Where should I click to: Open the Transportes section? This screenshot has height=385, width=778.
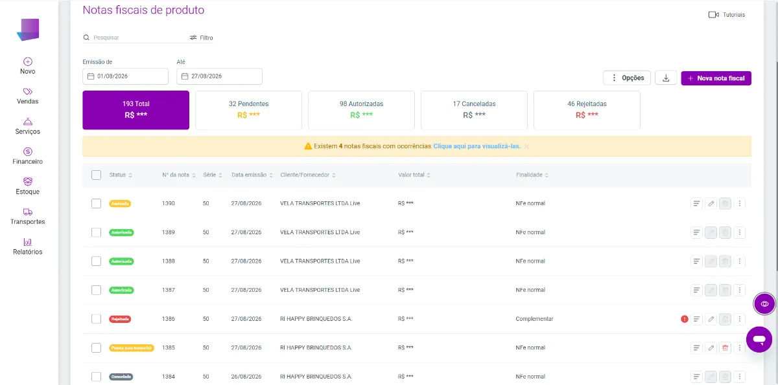pos(28,216)
